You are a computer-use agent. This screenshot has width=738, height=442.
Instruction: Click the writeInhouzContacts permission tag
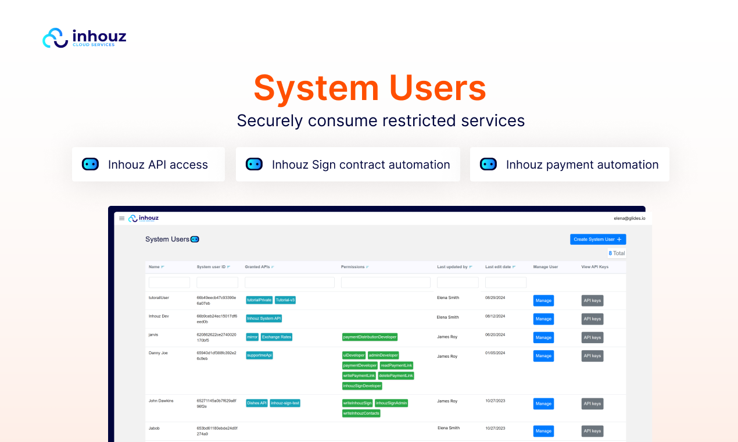coord(361,414)
